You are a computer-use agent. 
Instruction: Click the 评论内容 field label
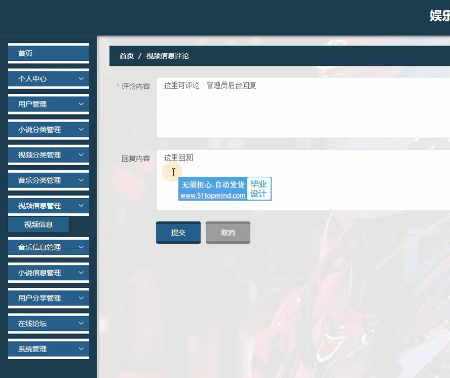pyautogui.click(x=135, y=86)
